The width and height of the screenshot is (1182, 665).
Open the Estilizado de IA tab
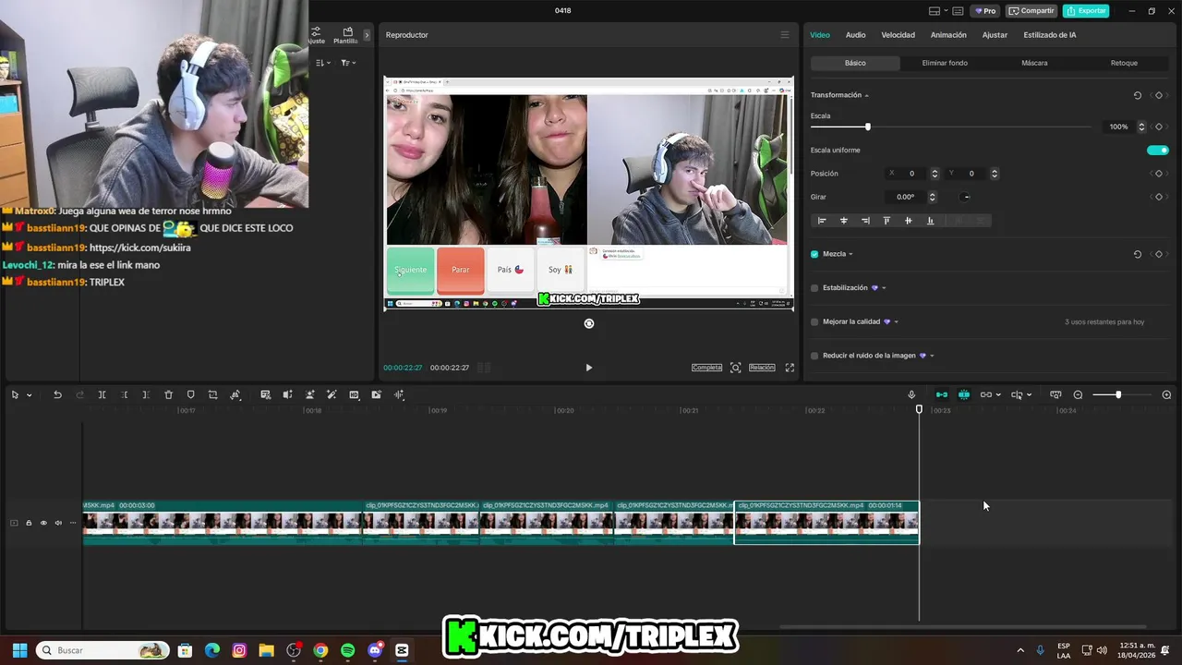click(1050, 35)
